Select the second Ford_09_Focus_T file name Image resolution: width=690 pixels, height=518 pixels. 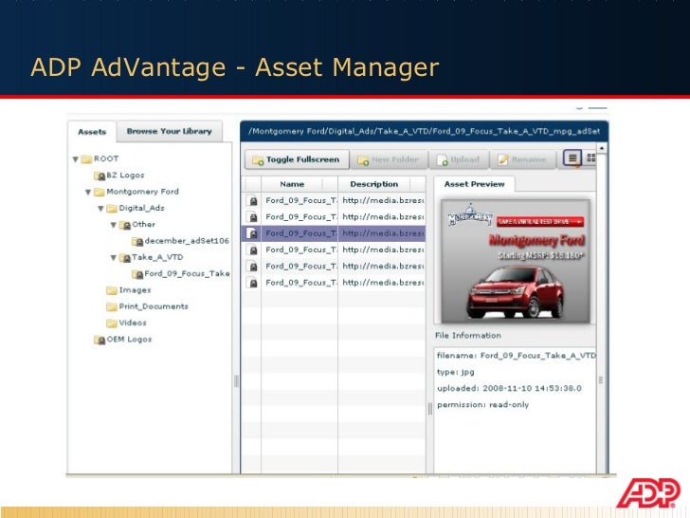[x=301, y=216]
